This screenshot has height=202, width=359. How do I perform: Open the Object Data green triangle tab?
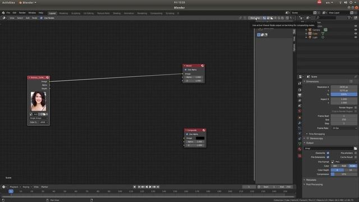point(300,144)
